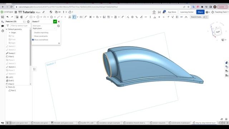Apply the Vertical constraint

pyautogui.click(x=150, y=17)
